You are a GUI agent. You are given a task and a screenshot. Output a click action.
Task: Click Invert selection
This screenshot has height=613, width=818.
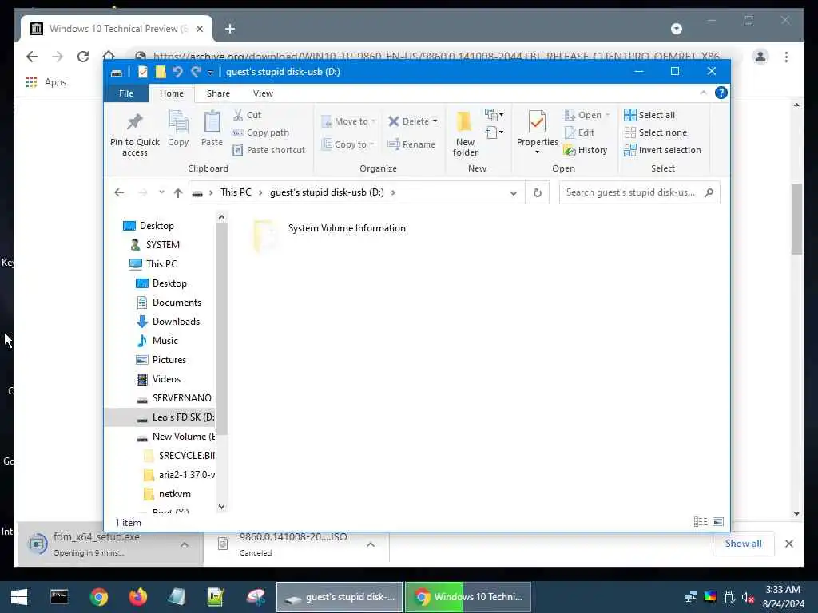pyautogui.click(x=662, y=150)
